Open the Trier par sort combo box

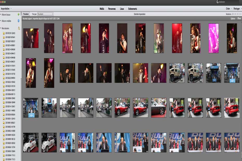pos(45,14)
